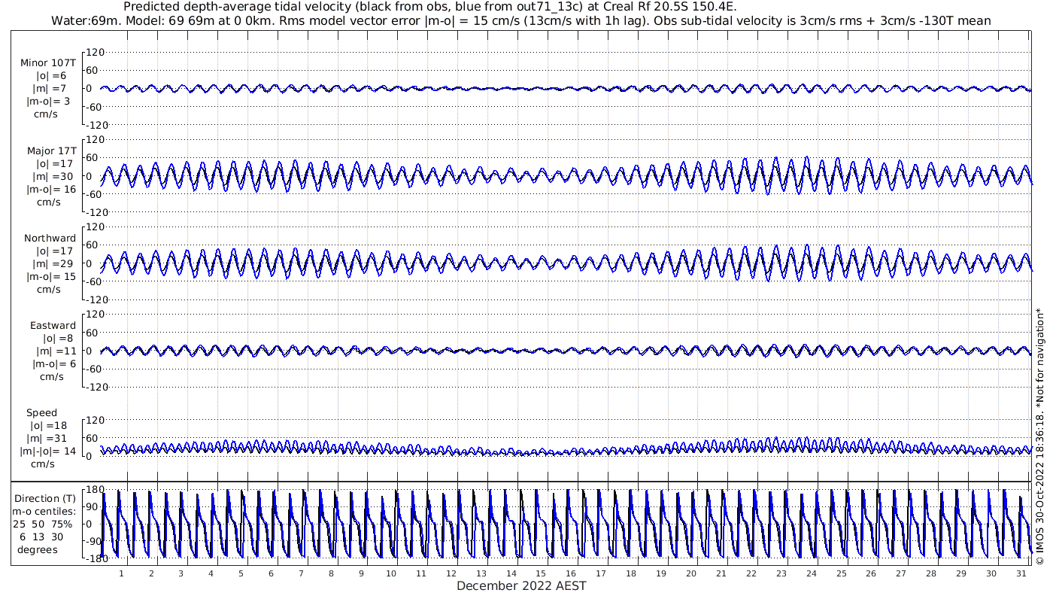Click "|m|-|o|= 14" in the Speed panel
1053x602 pixels.
pos(49,451)
